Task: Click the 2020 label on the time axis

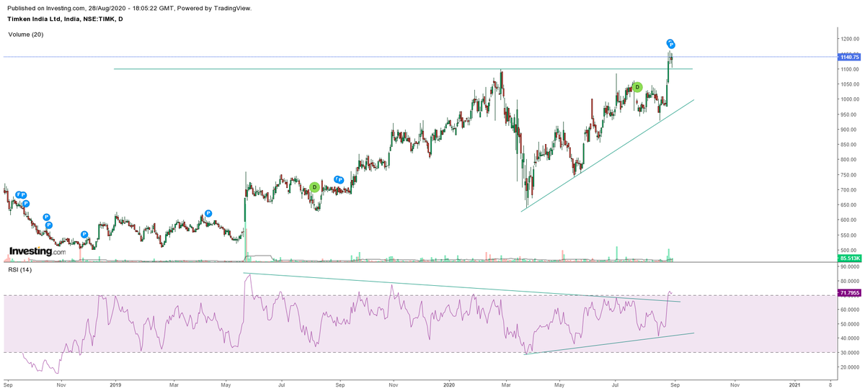Action: 450,385
